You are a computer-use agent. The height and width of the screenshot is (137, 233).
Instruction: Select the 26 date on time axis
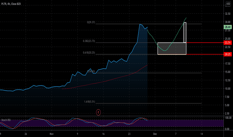point(26,134)
